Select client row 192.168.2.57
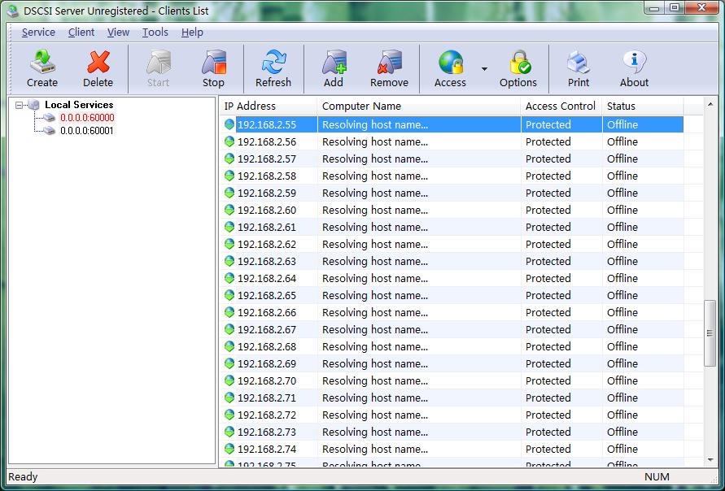This screenshot has height=491, width=725. pyautogui.click(x=452, y=159)
